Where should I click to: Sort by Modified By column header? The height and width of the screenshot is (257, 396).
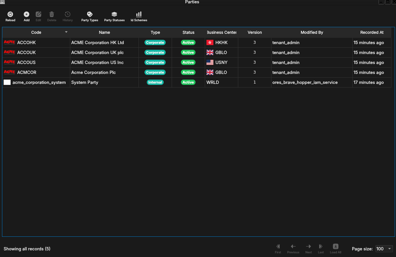pyautogui.click(x=311, y=32)
